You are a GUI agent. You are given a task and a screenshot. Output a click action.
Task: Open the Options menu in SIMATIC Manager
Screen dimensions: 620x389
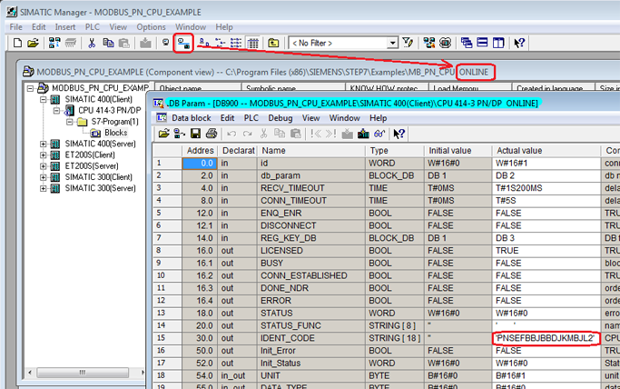151,27
